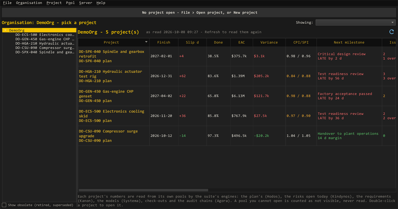
Task: Sort by Next milestone column header
Action: coord(349,42)
